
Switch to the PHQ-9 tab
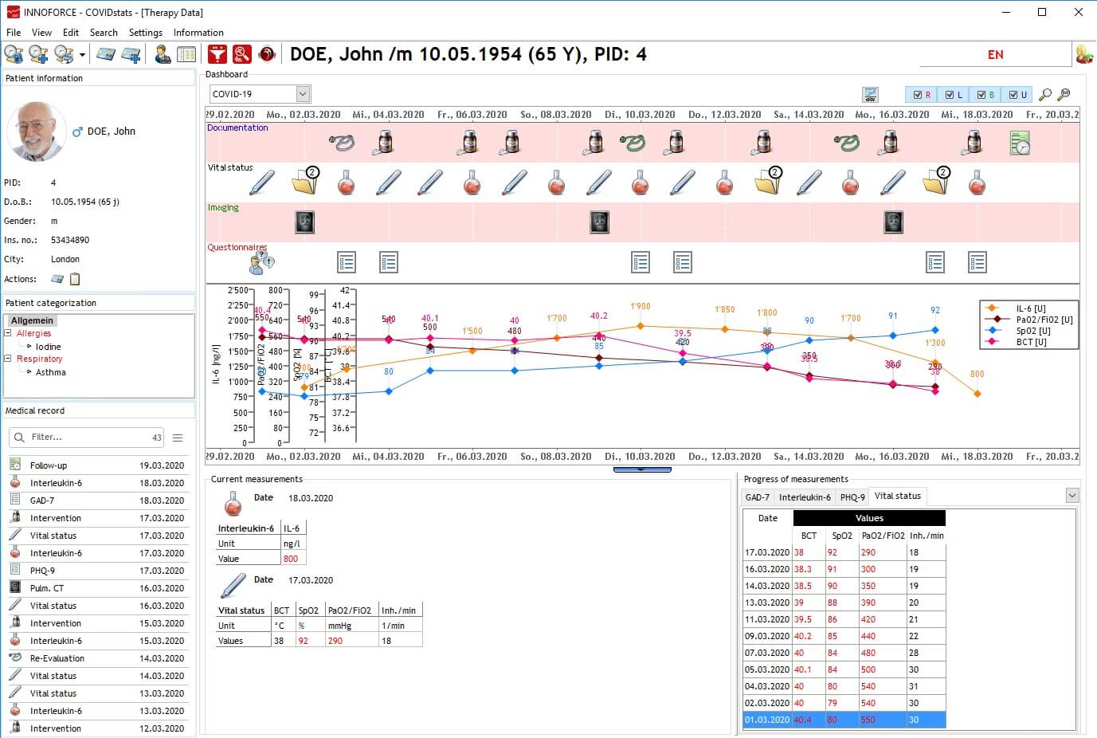coord(852,497)
